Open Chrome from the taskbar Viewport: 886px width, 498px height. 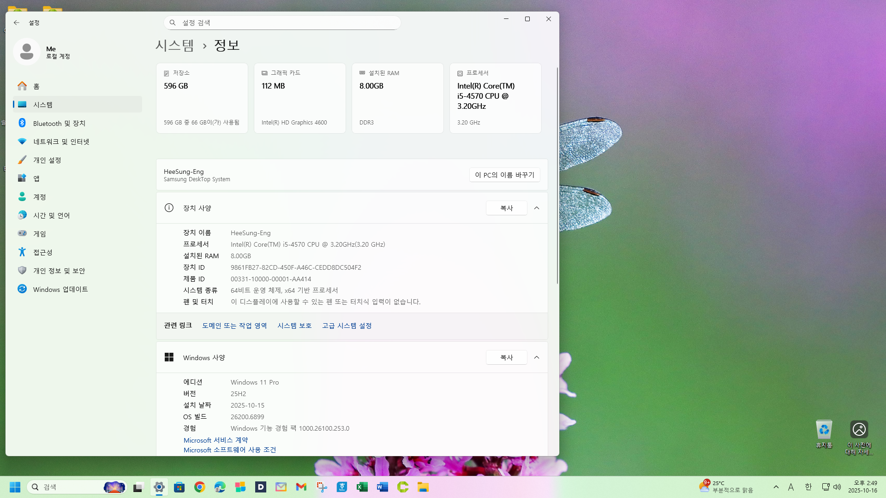200,487
